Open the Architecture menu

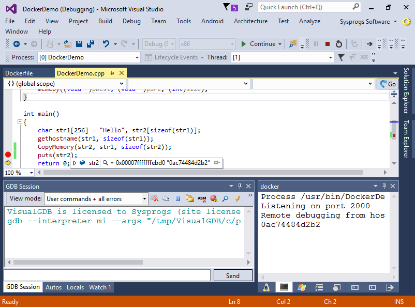250,21
